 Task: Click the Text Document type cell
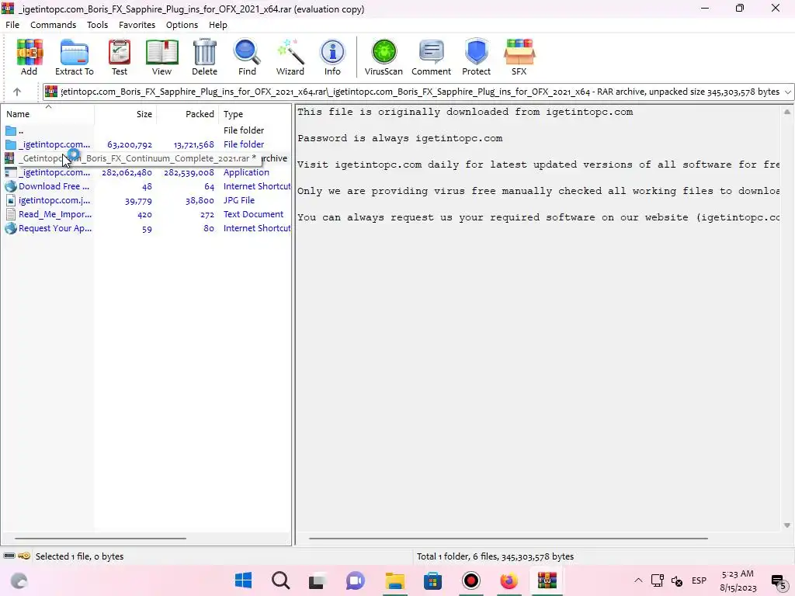(x=254, y=214)
